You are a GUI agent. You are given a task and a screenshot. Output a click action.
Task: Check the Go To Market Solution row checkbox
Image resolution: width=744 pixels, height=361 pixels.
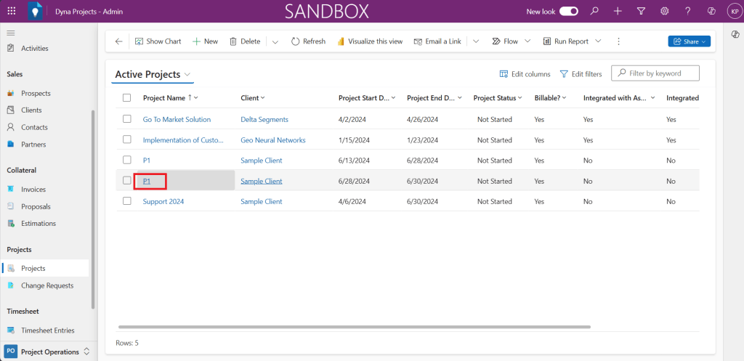pos(127,119)
